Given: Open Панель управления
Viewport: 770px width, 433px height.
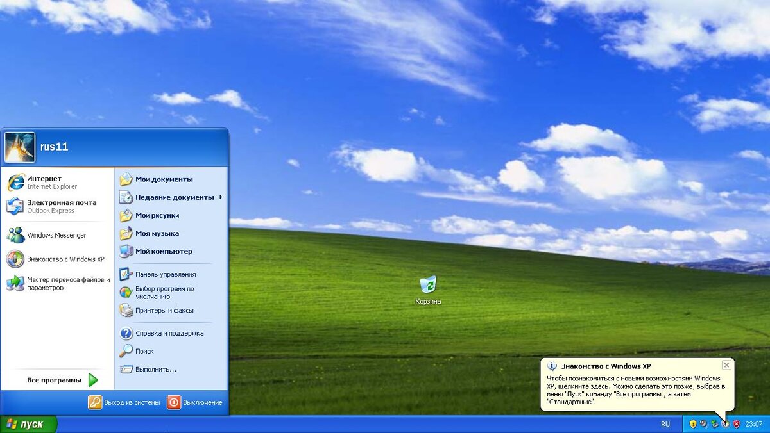Looking at the screenshot, I should click(171, 274).
